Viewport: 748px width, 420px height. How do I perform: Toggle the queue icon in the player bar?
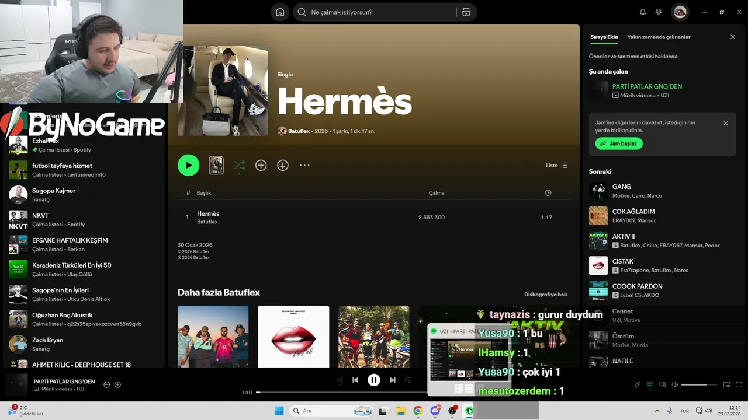point(650,385)
